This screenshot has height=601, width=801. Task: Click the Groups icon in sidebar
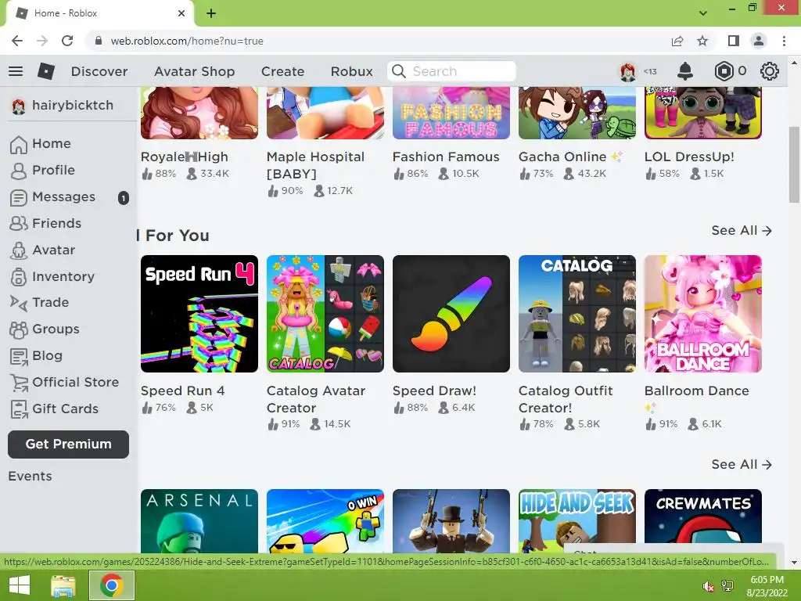pos(19,329)
